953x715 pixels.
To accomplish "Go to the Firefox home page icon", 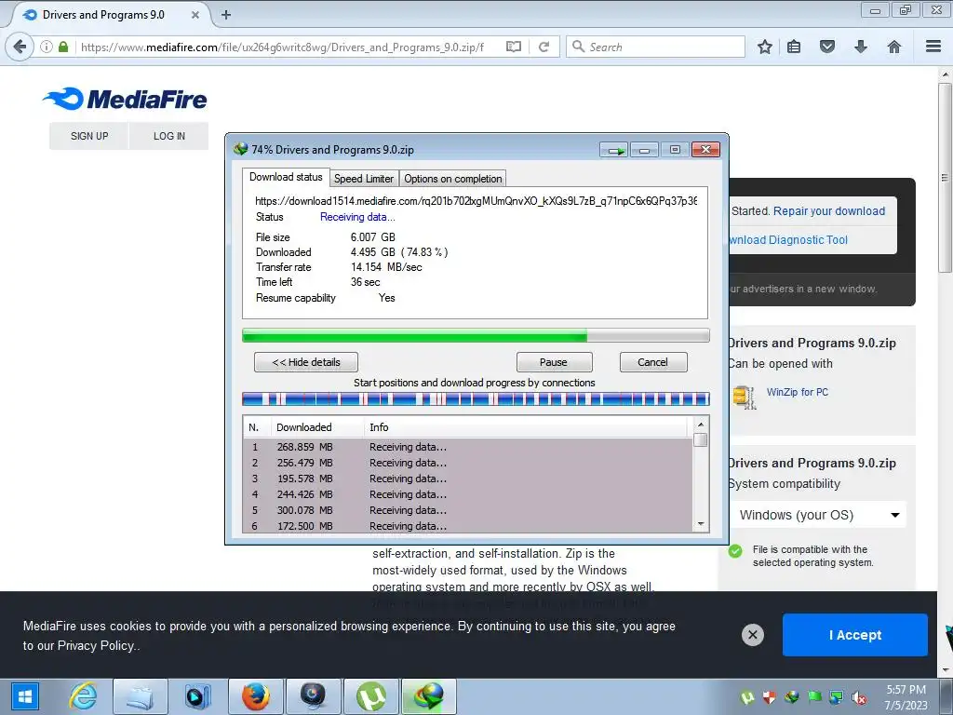I will [894, 47].
